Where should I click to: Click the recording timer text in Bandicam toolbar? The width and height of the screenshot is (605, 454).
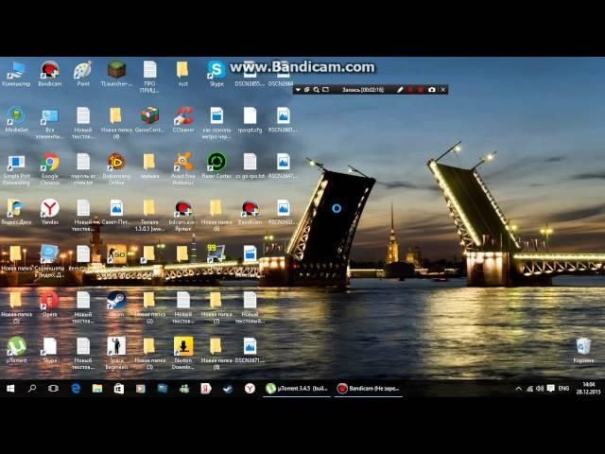click(363, 90)
